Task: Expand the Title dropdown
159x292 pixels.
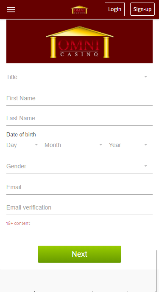Action: tap(80, 77)
